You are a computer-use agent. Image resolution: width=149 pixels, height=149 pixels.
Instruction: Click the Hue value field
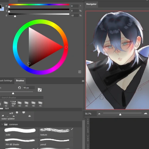point(75,6)
